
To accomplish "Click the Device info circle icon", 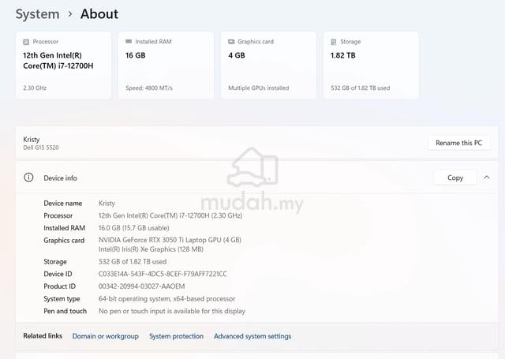I will click(x=28, y=178).
